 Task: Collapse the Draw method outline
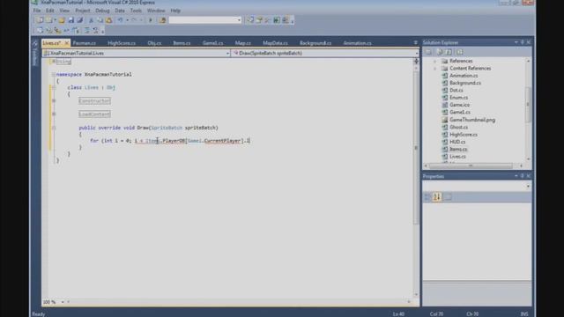(54, 128)
